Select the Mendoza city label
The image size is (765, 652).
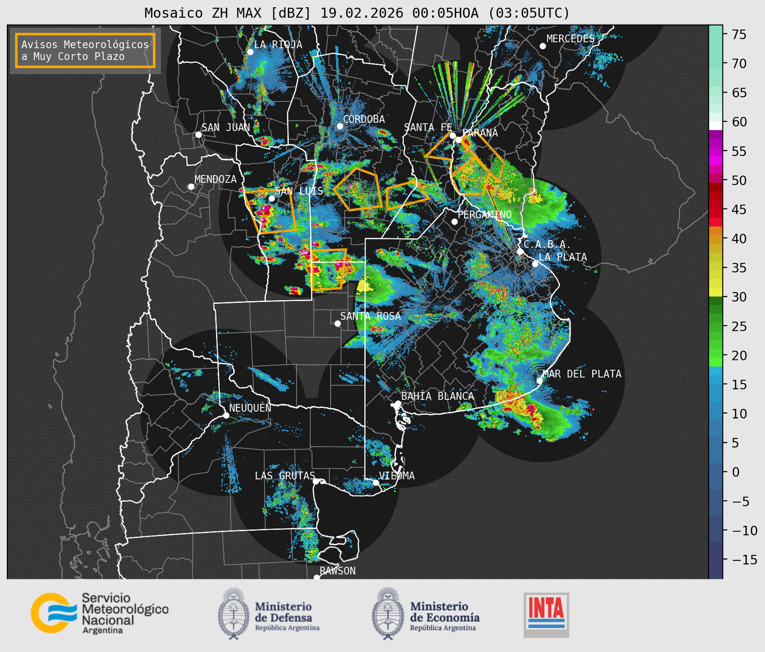pyautogui.click(x=215, y=179)
